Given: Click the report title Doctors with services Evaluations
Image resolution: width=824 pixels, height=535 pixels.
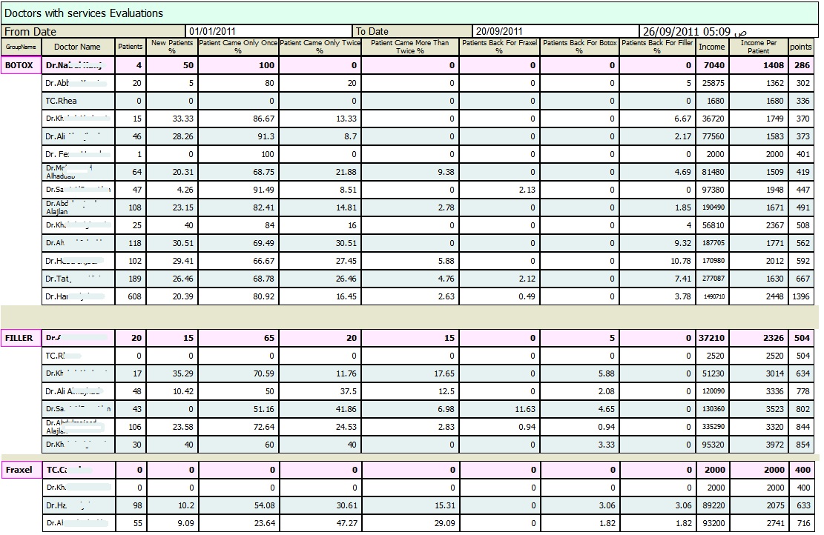Looking at the screenshot, I should pyautogui.click(x=84, y=13).
